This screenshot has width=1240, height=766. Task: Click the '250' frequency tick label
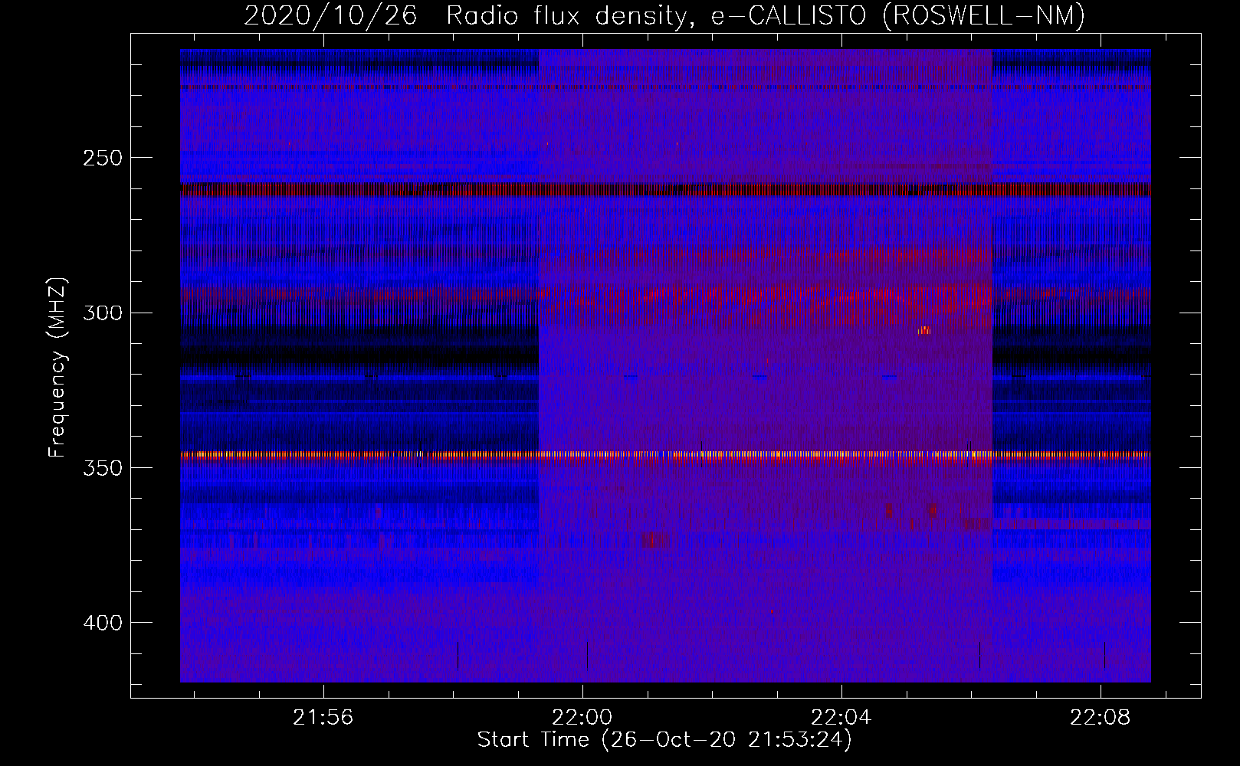103,158
